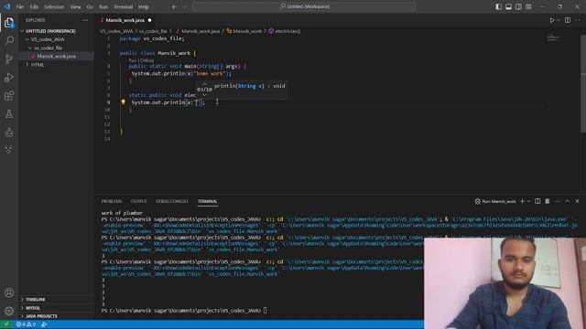Switch to the OUTPUT tab
The height and width of the screenshot is (329, 586).
tap(138, 201)
